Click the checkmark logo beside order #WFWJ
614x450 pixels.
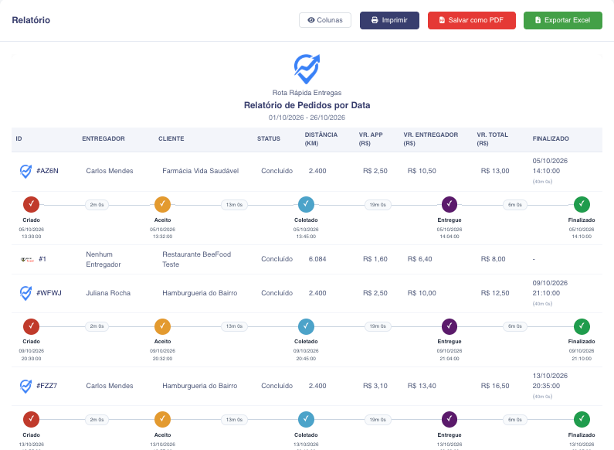click(25, 293)
